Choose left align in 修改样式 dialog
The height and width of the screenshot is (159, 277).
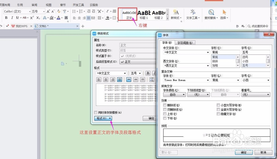click(99, 80)
